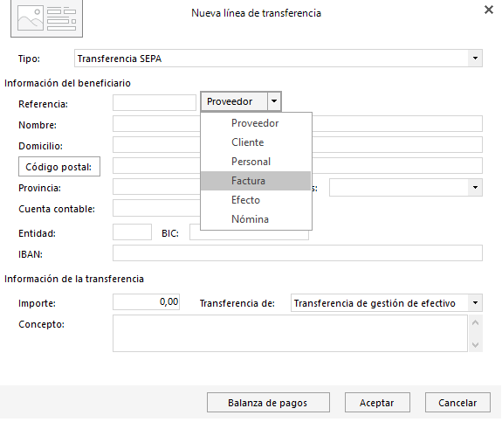Click the Código postal button

(59, 167)
